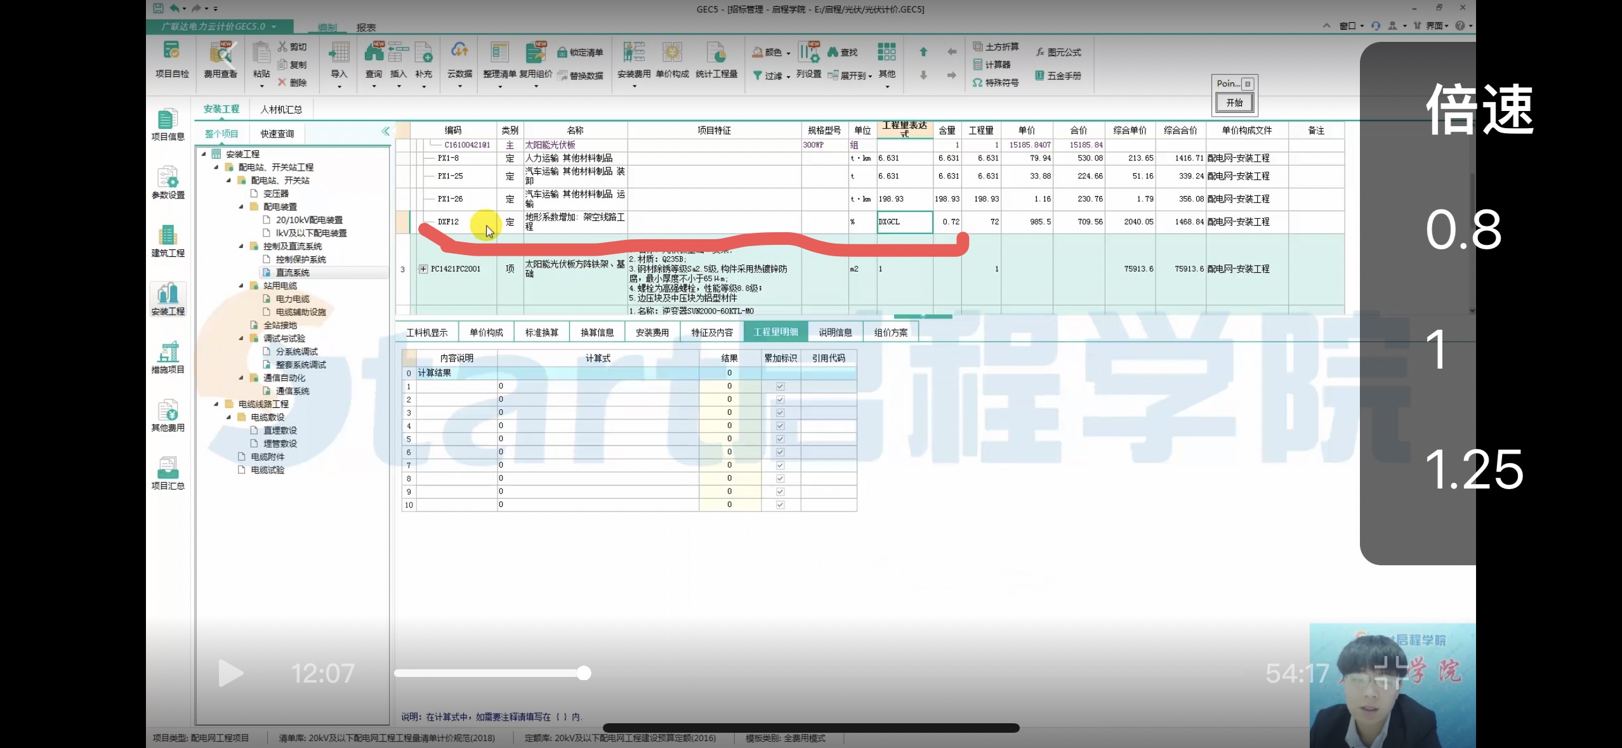The height and width of the screenshot is (748, 1622).
Task: Open 参数设置 in the left sidebar
Action: click(x=168, y=182)
